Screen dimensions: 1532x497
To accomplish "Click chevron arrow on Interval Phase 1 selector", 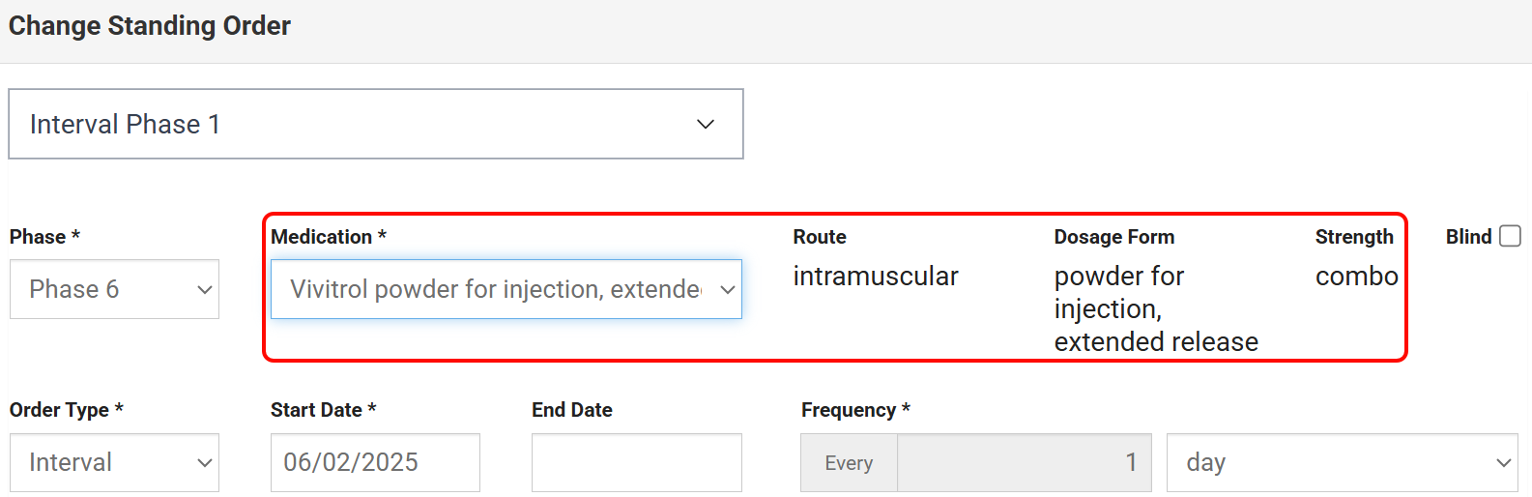I will pyautogui.click(x=706, y=124).
